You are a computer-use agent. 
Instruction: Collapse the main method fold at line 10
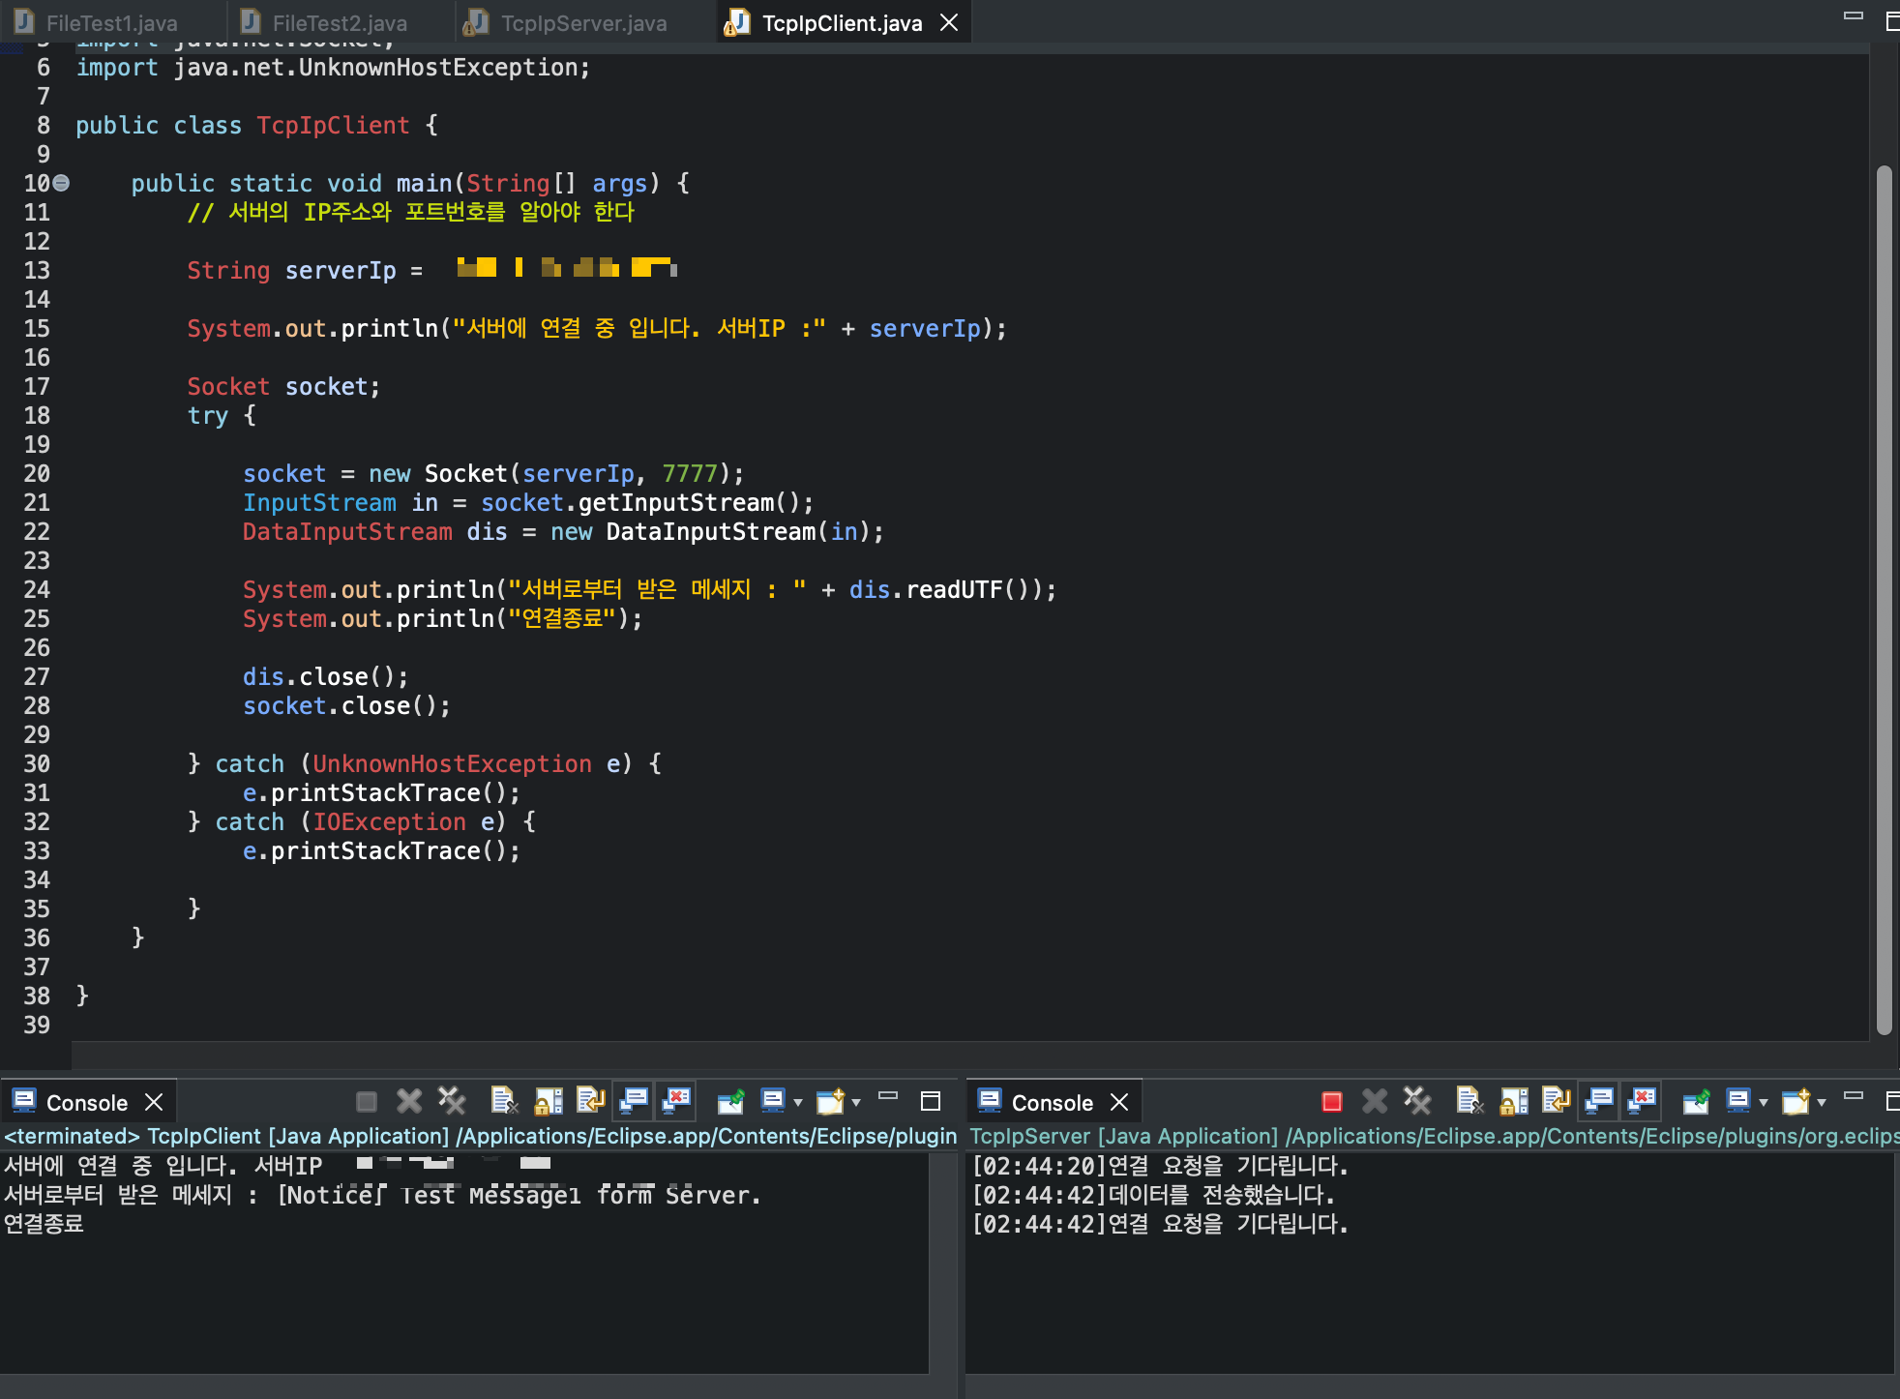[62, 182]
